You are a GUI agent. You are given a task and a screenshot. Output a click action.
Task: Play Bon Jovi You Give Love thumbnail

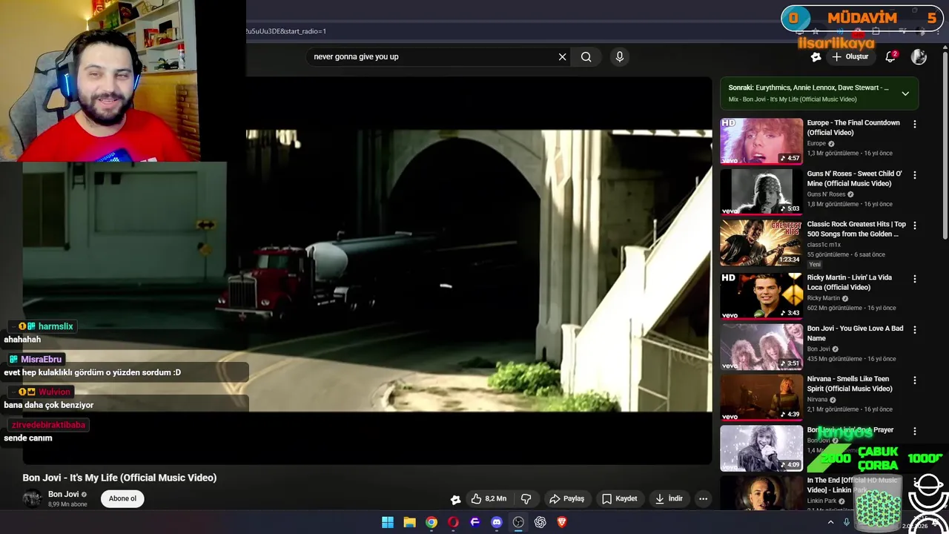pyautogui.click(x=761, y=346)
